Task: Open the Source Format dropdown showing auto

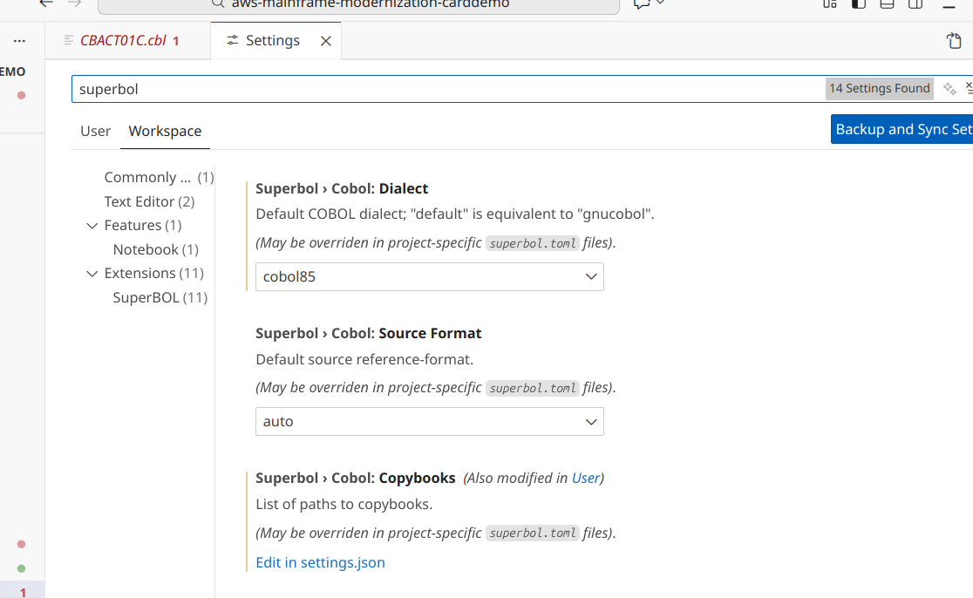Action: pos(430,422)
